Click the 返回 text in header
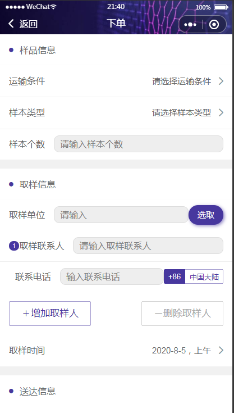 pyautogui.click(x=29, y=24)
